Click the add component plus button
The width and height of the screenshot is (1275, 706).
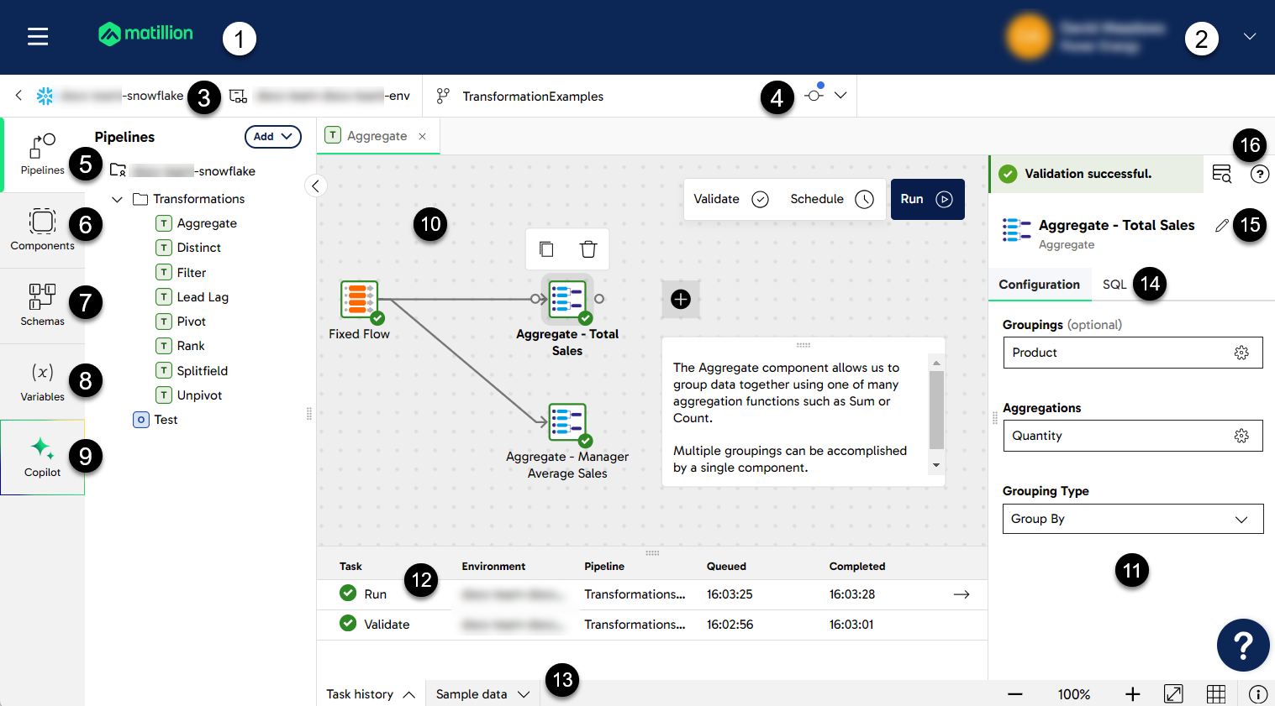tap(681, 299)
